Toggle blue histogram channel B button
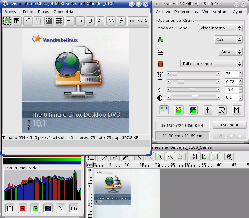 [48, 208]
